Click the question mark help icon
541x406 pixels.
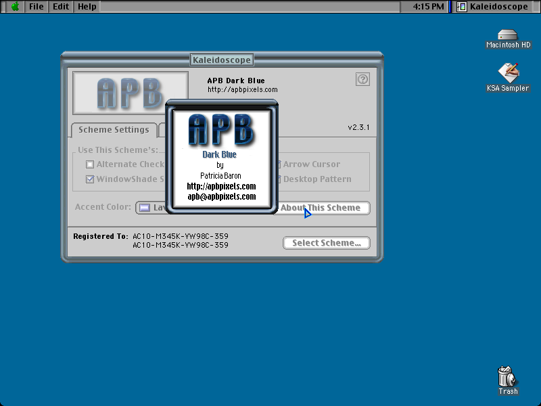362,79
